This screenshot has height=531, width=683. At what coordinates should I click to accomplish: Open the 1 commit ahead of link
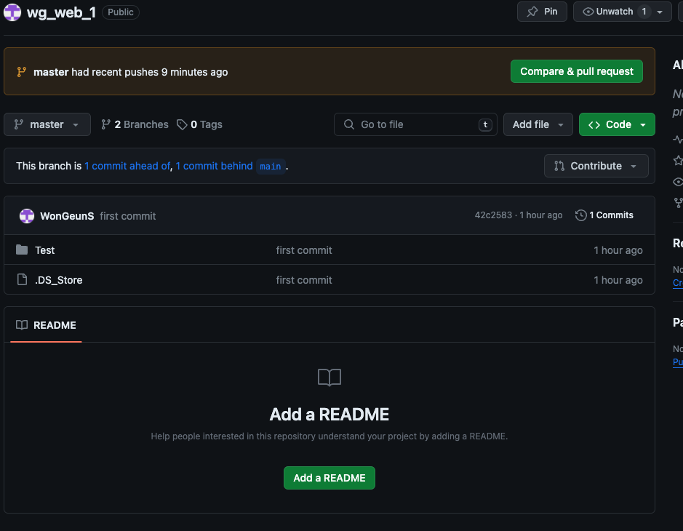[x=127, y=166]
